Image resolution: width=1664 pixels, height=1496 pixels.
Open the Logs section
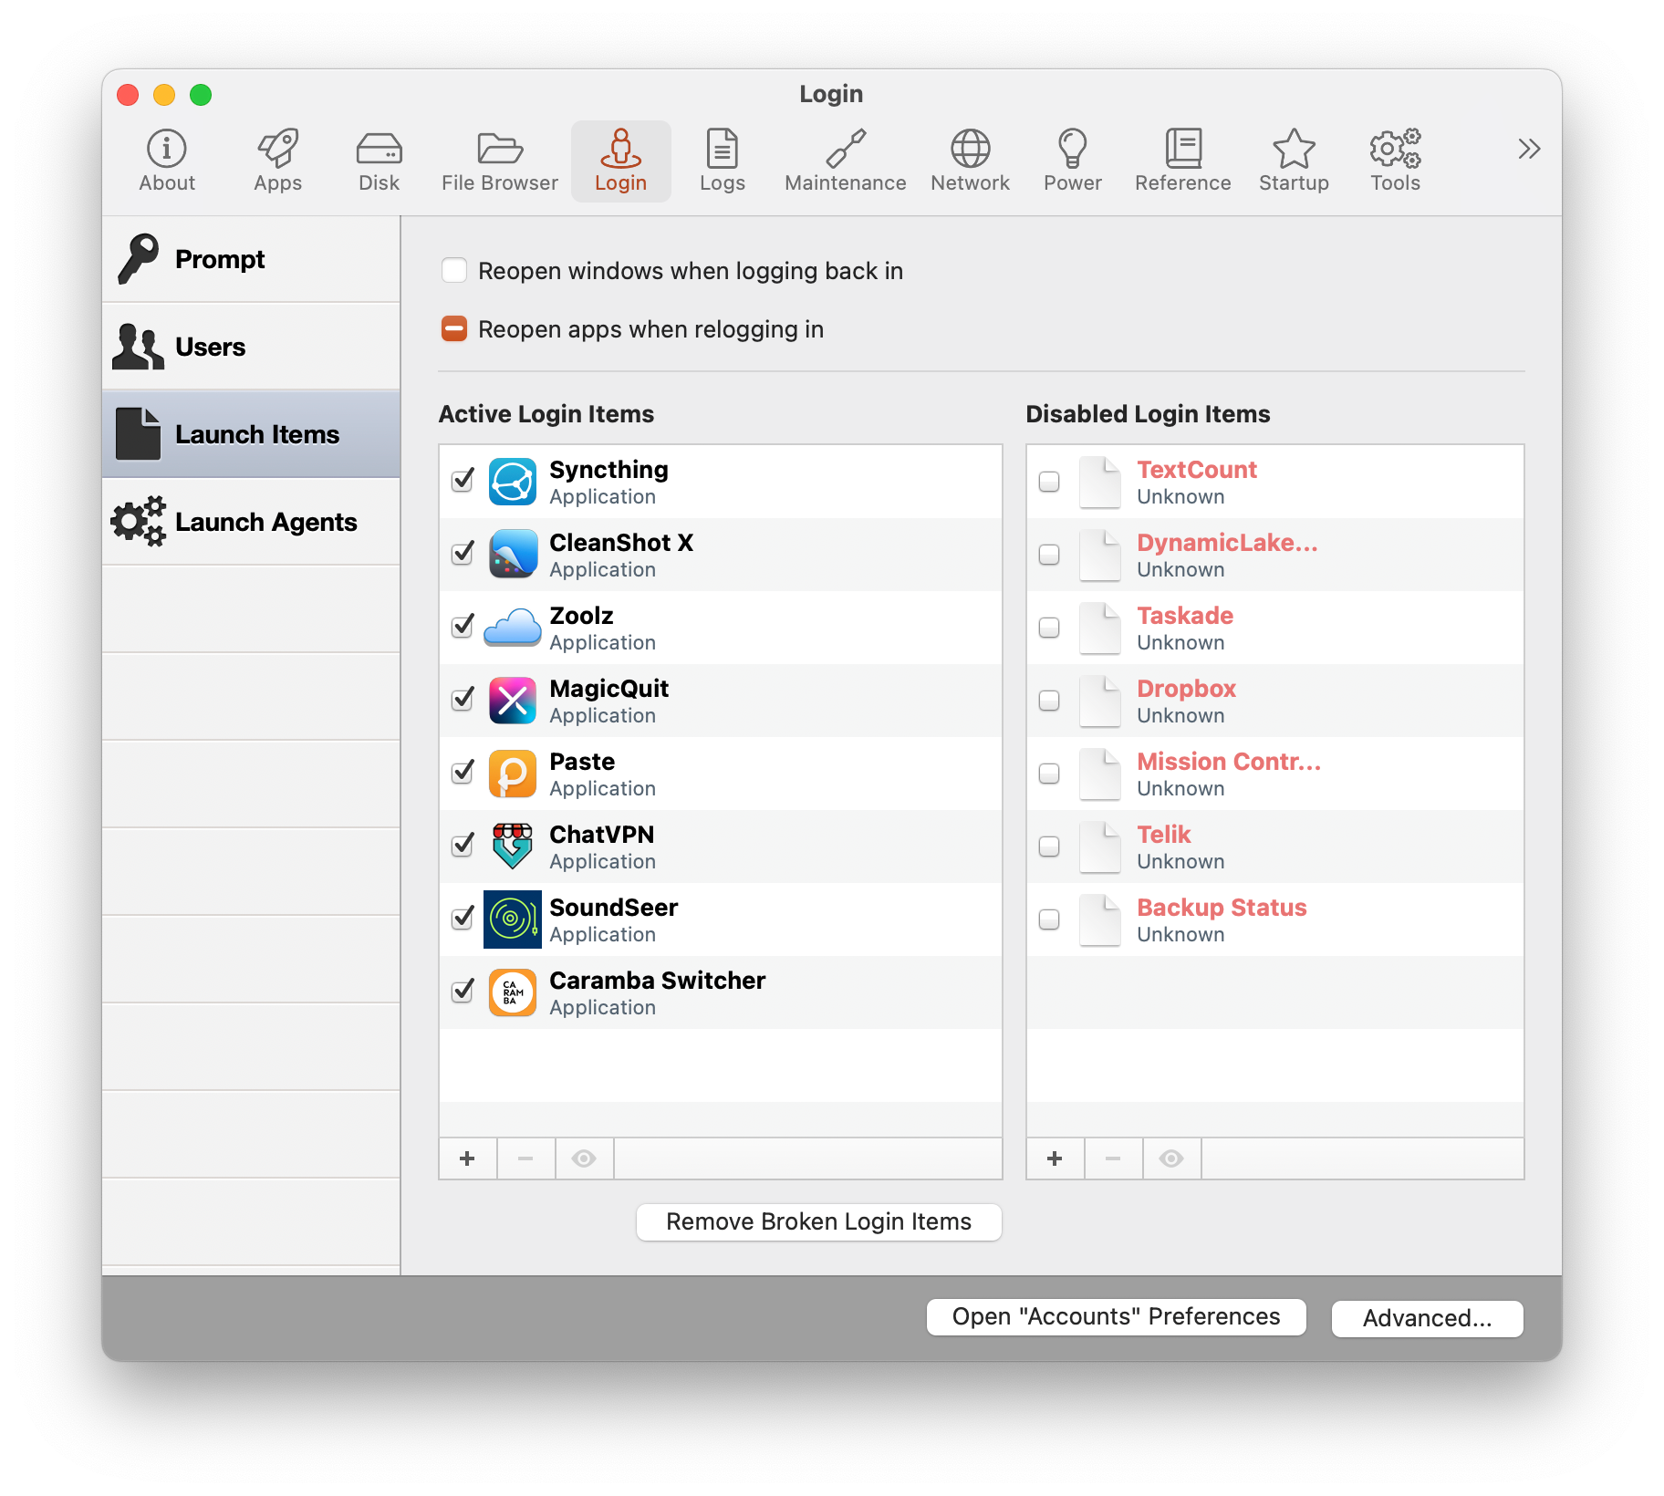coord(723,161)
